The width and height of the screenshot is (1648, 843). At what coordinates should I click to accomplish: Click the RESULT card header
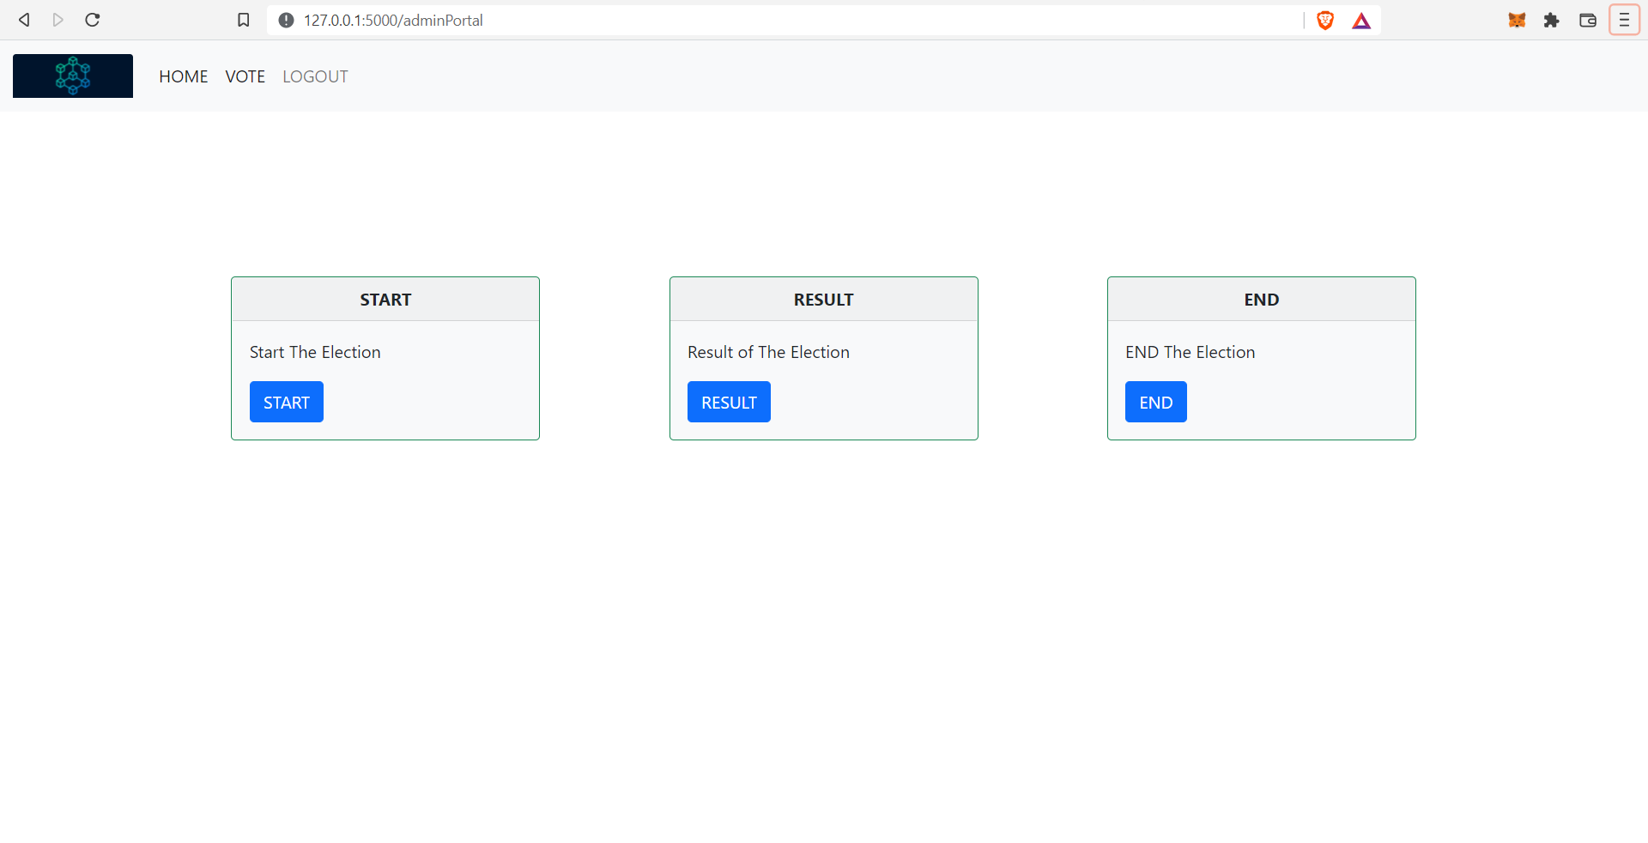tap(824, 300)
